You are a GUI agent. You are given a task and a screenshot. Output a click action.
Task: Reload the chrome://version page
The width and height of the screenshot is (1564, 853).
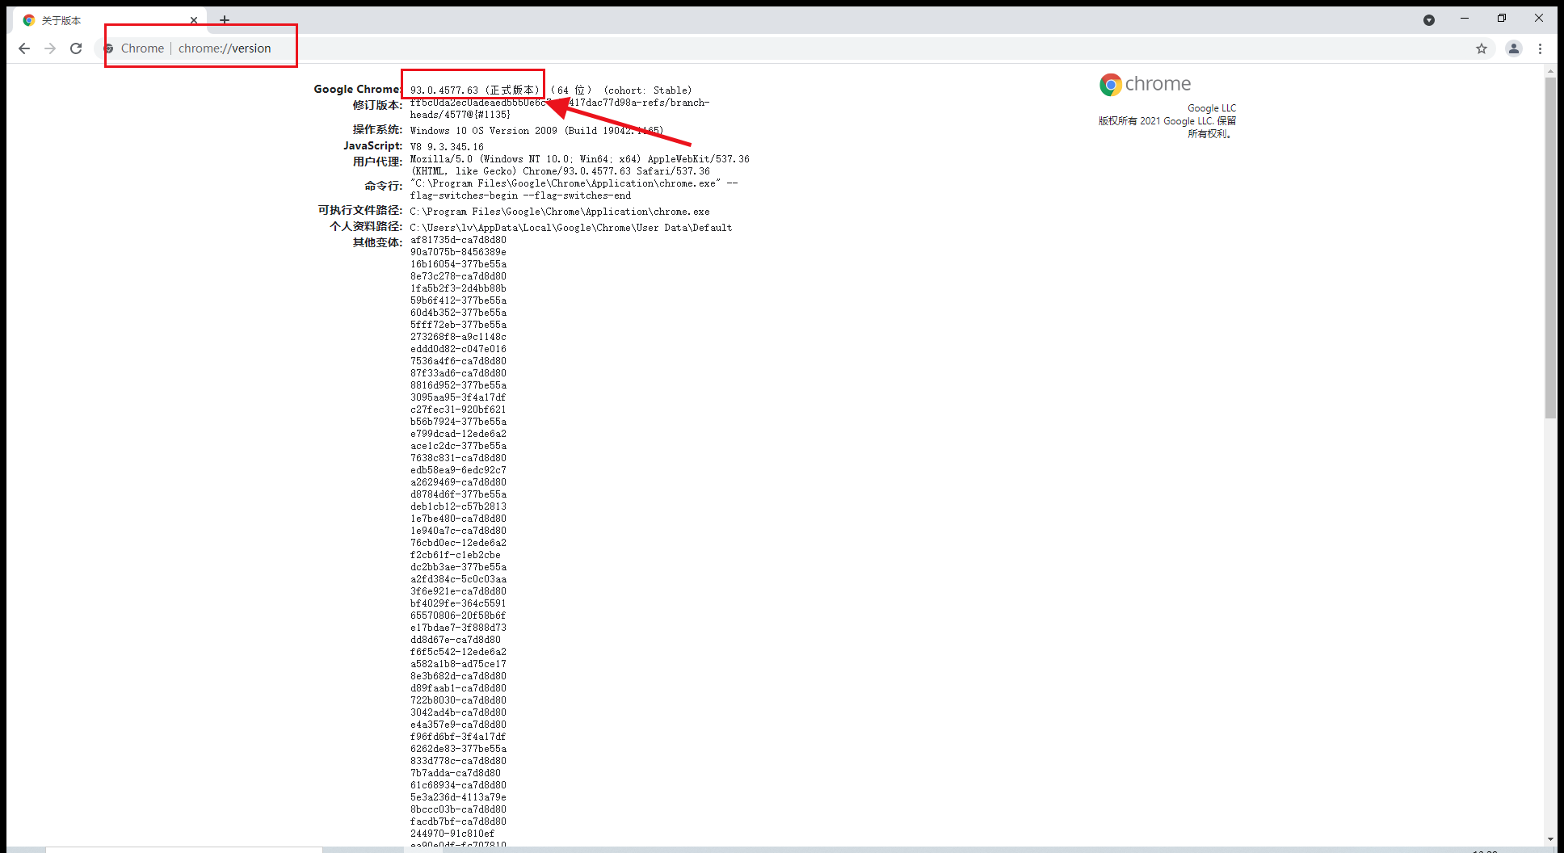pos(76,48)
